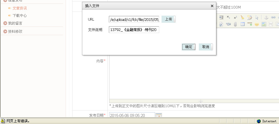Click the remove format broom icon
279x124 pixels.
[x=243, y=17]
